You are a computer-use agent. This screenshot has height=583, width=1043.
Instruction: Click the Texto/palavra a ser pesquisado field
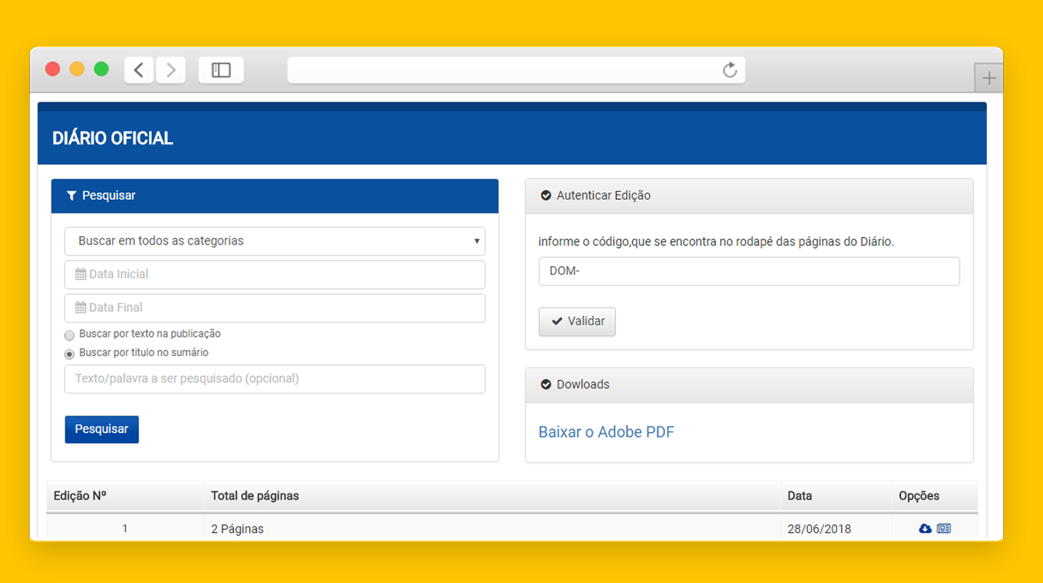[x=275, y=379]
